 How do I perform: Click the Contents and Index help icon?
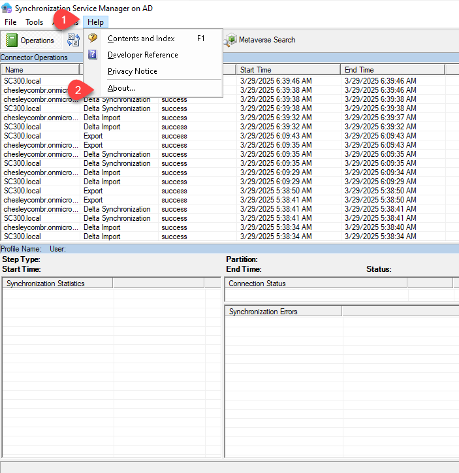click(93, 39)
